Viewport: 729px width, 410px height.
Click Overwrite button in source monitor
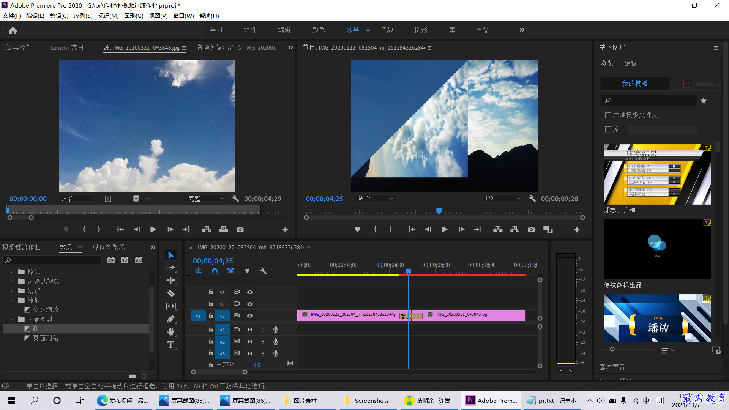click(223, 229)
